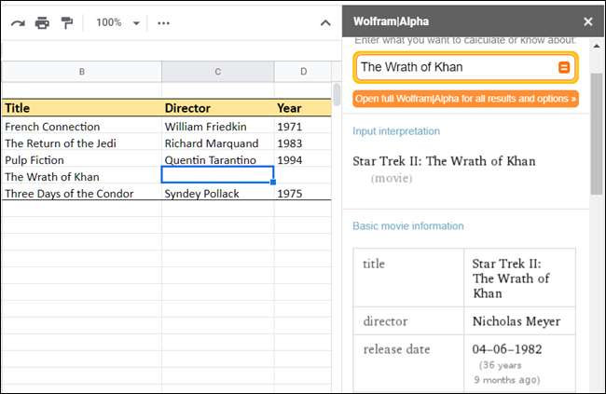Select The Wrath of Khan title cell
The height and width of the screenshot is (394, 606).
pyautogui.click(x=81, y=177)
